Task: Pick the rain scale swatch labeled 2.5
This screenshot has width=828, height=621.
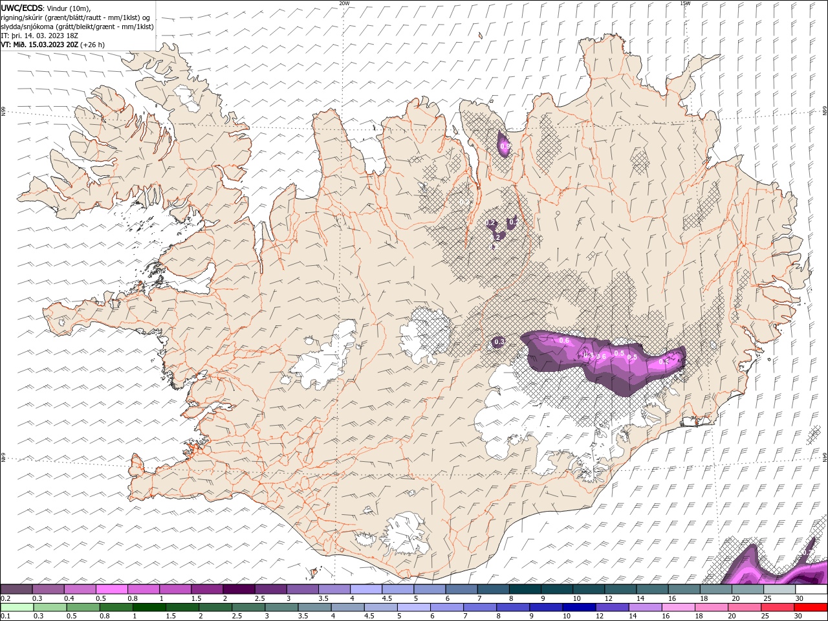Action: coord(248,607)
